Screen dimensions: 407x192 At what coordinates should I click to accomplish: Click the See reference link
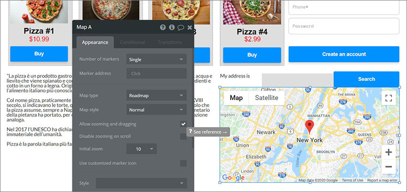click(x=208, y=132)
